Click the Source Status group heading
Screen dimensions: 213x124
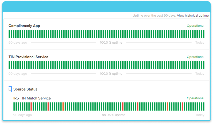coord(25,89)
